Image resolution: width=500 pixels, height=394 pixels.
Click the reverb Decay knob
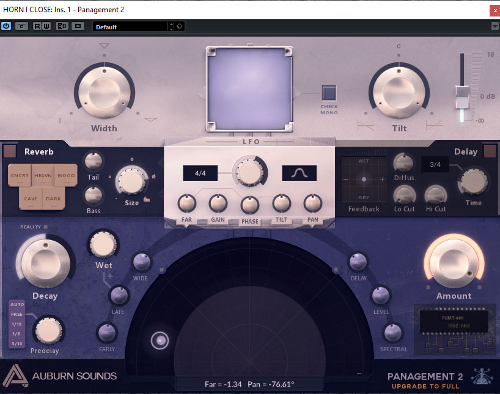[x=46, y=264]
